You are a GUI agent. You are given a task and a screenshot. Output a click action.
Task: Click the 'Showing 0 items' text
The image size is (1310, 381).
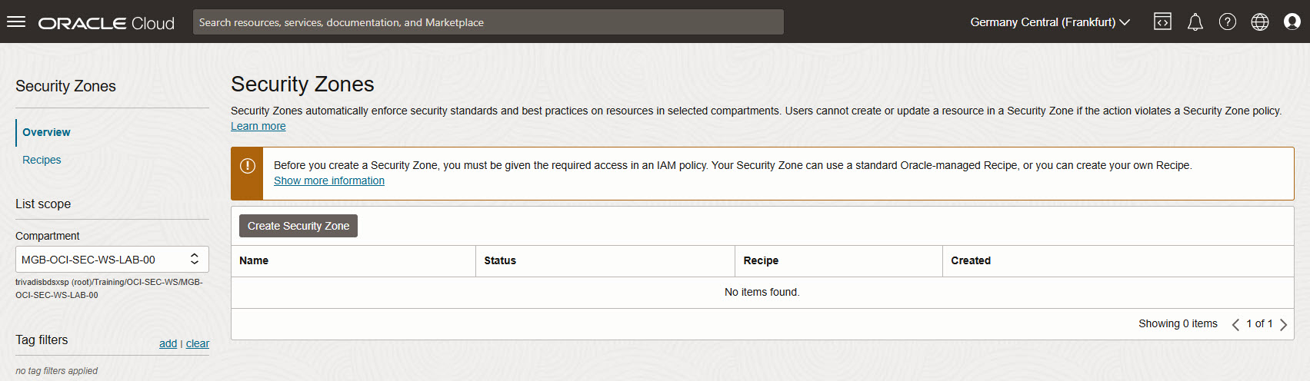click(1178, 323)
